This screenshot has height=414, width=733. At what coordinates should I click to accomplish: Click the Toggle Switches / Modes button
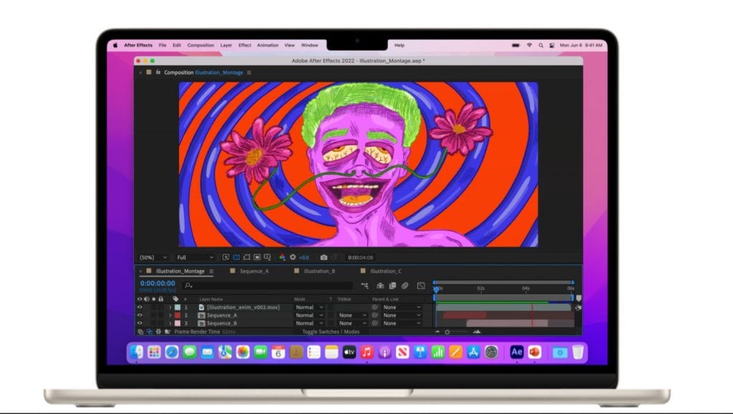(x=331, y=332)
